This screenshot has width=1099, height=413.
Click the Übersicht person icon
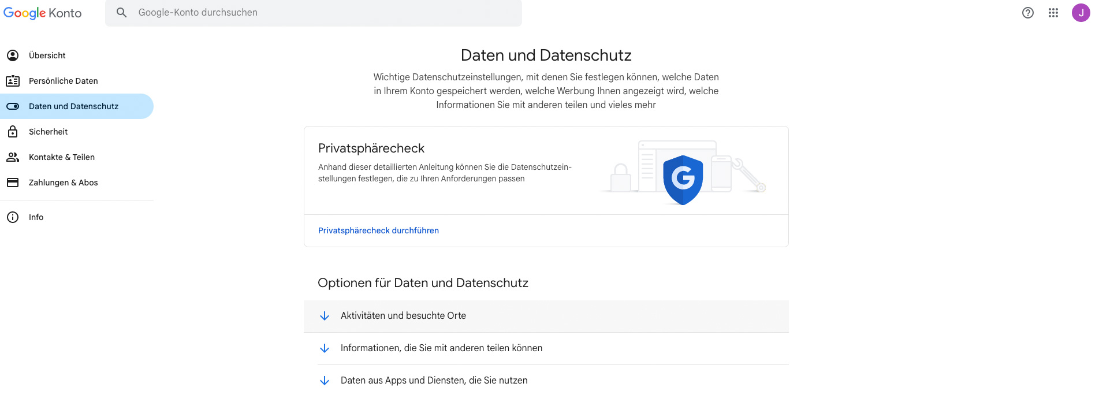point(13,55)
